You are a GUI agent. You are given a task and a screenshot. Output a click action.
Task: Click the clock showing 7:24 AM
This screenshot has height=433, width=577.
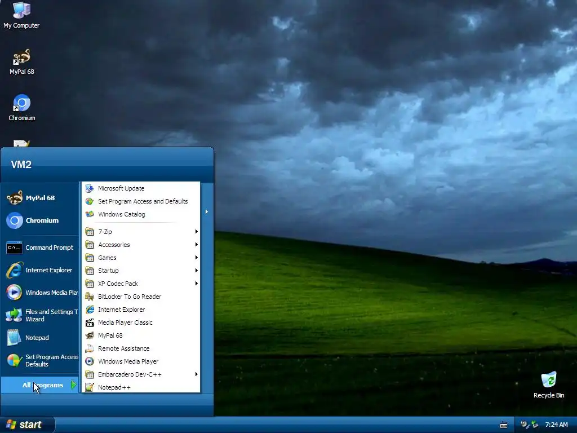pos(556,425)
